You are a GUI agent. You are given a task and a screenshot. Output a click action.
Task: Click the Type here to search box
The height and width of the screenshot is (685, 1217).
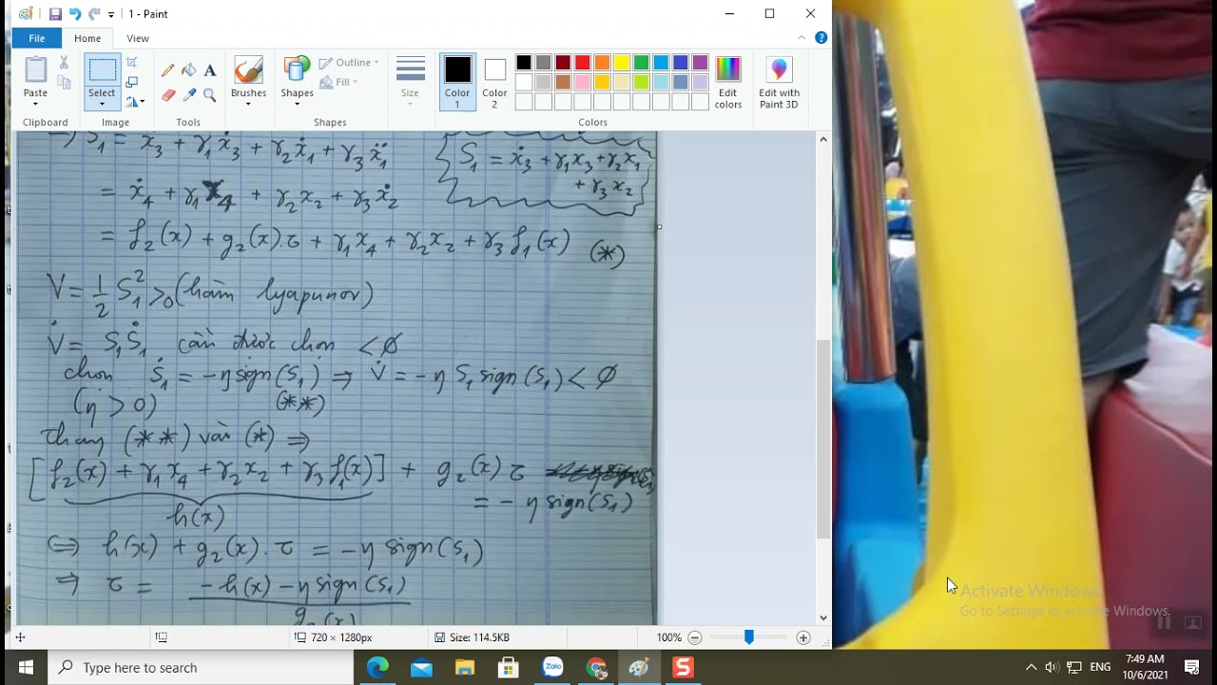[200, 668]
